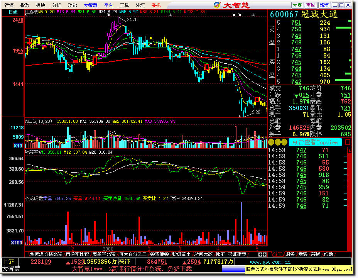This screenshot has width=358, height=278.
Task: Open the 行情 menu
Action: (9, 5)
